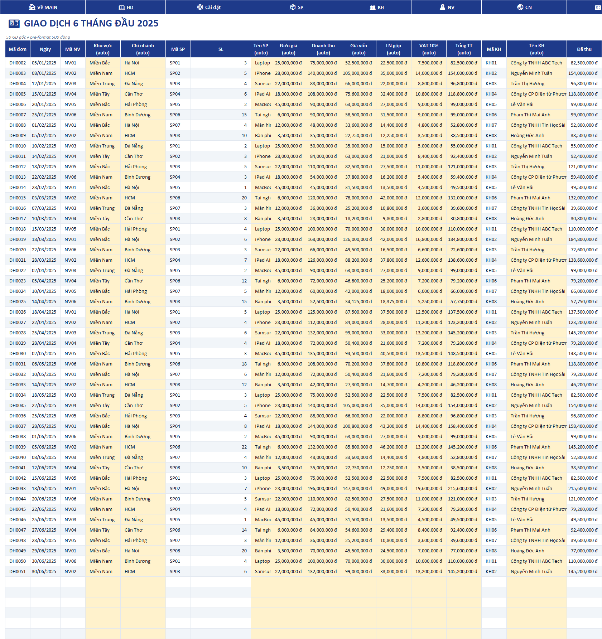The width and height of the screenshot is (602, 639).
Task: Select the SL quantity cell for DH0015
Action: click(x=221, y=198)
